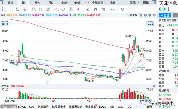Toggle the 画线 drawing toolbar

[146, 3]
